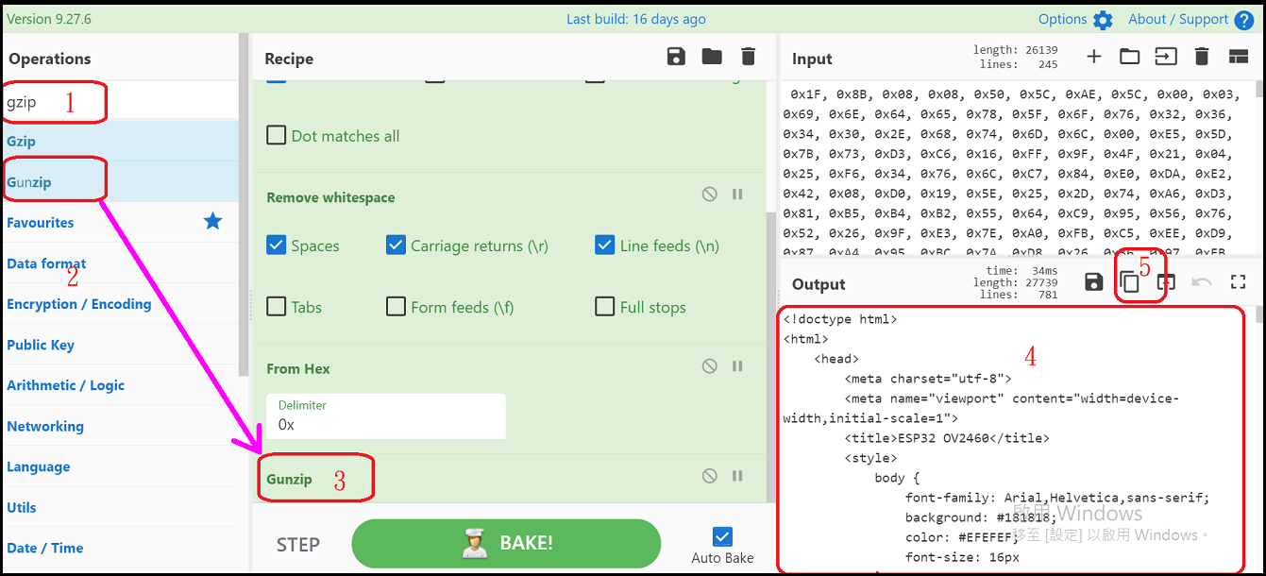Save the recipe with the floppy disk icon
Image resolution: width=1266 pixels, height=576 pixels.
point(676,57)
